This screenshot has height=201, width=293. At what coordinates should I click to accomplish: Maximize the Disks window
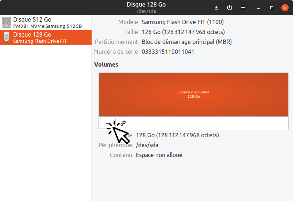click(x=272, y=8)
